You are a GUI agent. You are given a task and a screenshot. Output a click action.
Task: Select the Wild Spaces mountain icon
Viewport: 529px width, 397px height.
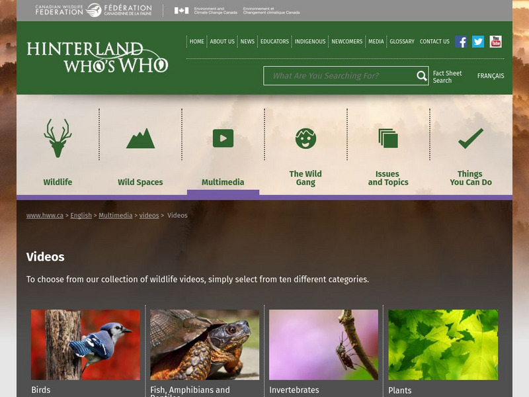140,138
